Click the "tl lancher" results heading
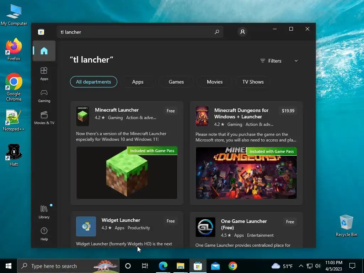The width and height of the screenshot is (364, 273). click(91, 60)
